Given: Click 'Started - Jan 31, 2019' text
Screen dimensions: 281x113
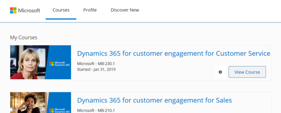Looking at the screenshot, I should (96, 69).
